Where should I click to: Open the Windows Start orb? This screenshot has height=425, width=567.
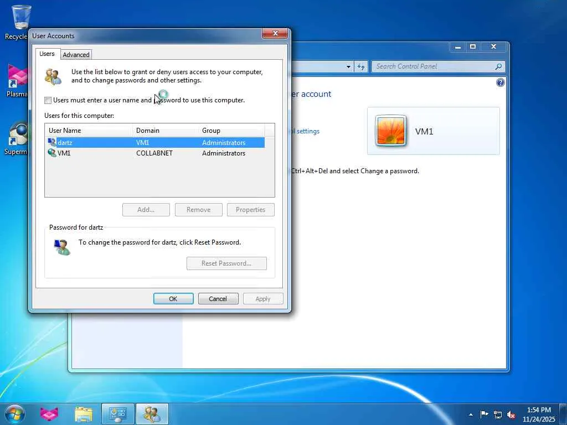pos(15,414)
